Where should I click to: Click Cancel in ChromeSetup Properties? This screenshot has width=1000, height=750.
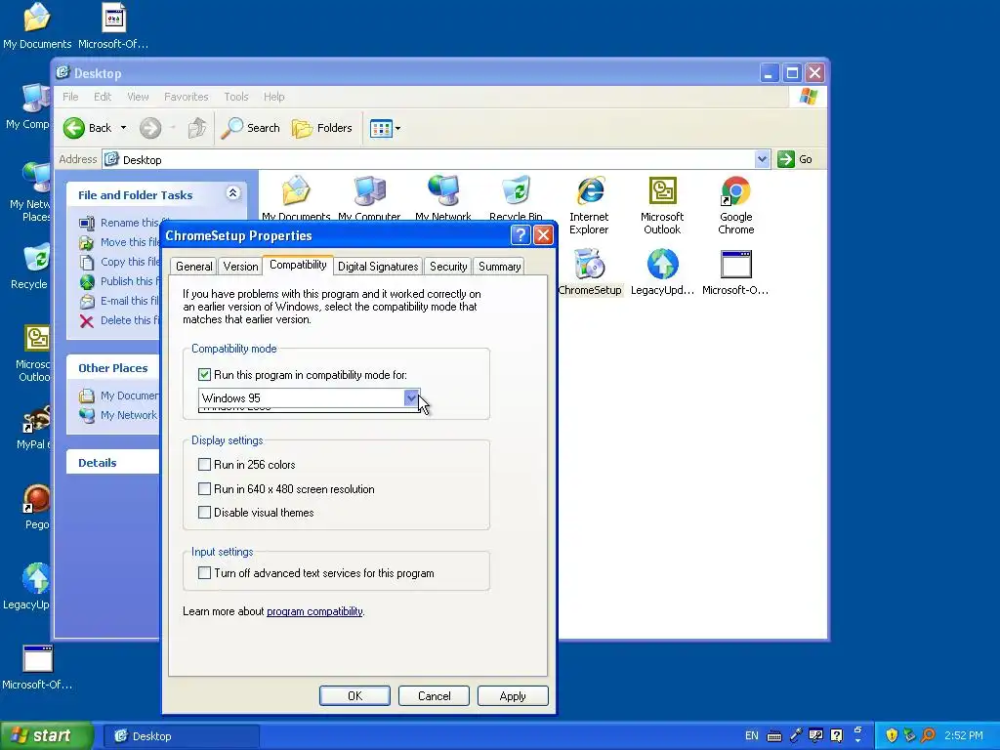(x=434, y=695)
